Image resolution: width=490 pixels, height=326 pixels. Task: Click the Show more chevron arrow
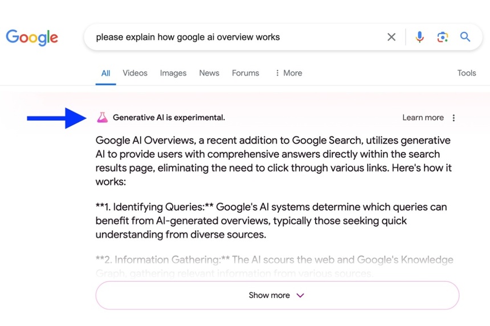pos(300,295)
